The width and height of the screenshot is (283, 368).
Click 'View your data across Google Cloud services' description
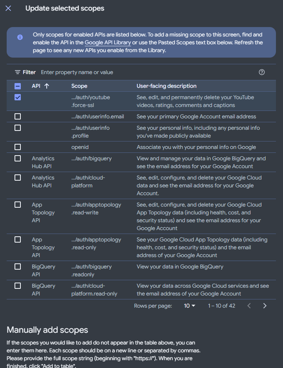[203, 290]
